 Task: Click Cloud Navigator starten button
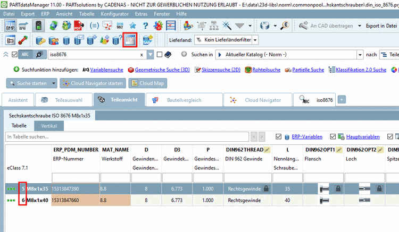pyautogui.click(x=93, y=83)
